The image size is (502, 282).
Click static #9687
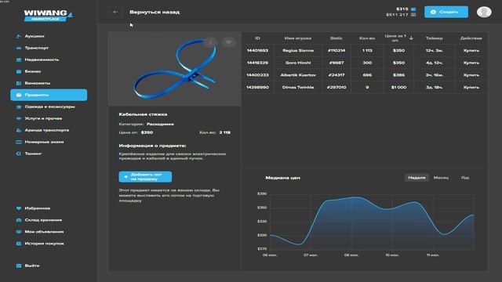click(336, 63)
